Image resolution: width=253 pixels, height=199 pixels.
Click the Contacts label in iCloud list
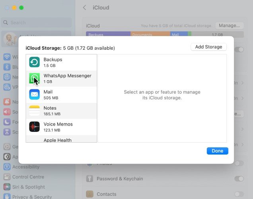coord(107,194)
